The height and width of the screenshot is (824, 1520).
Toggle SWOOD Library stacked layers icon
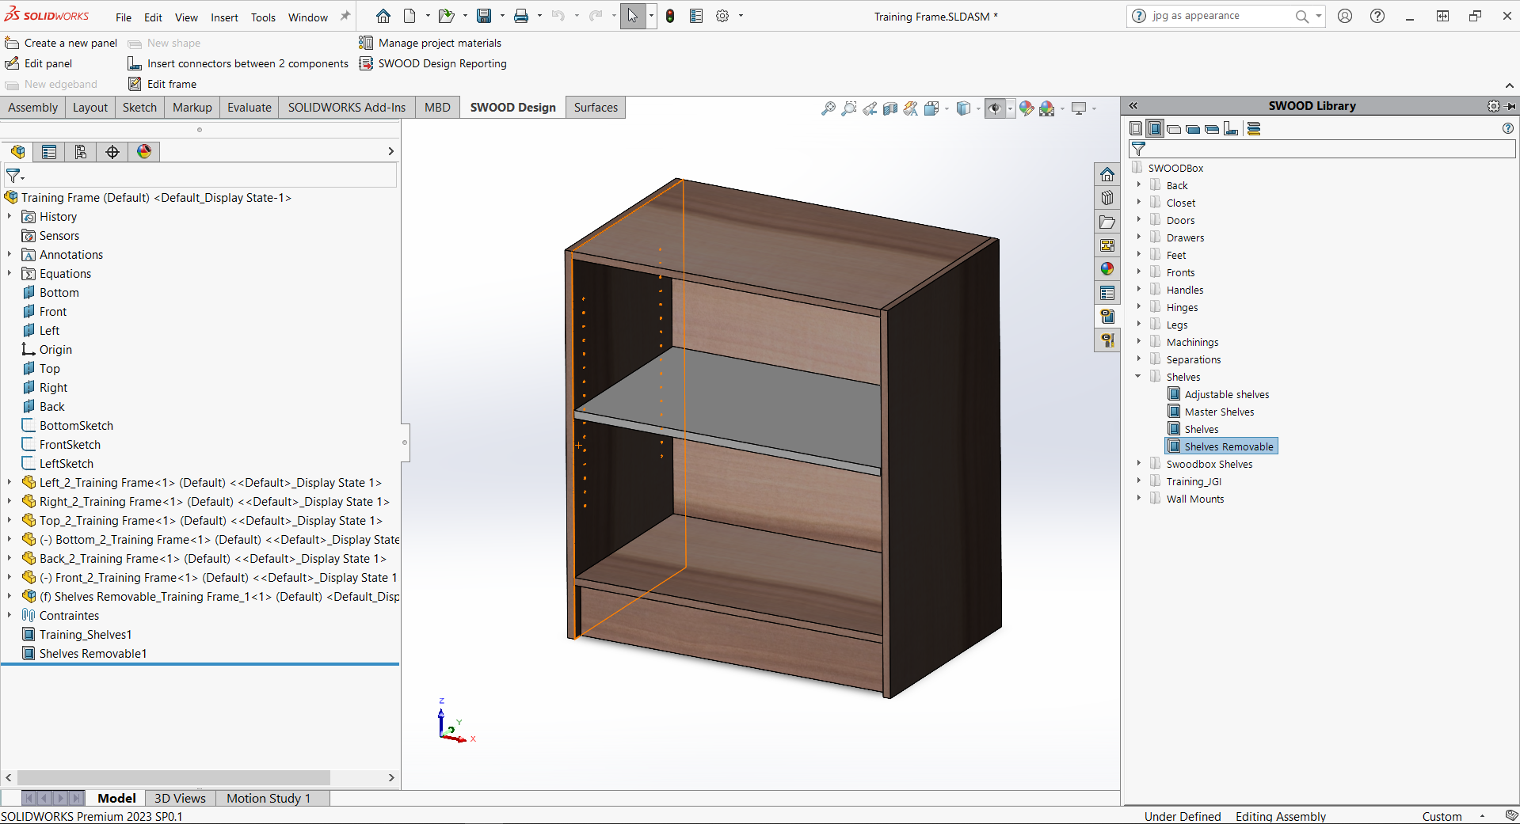(x=1254, y=129)
